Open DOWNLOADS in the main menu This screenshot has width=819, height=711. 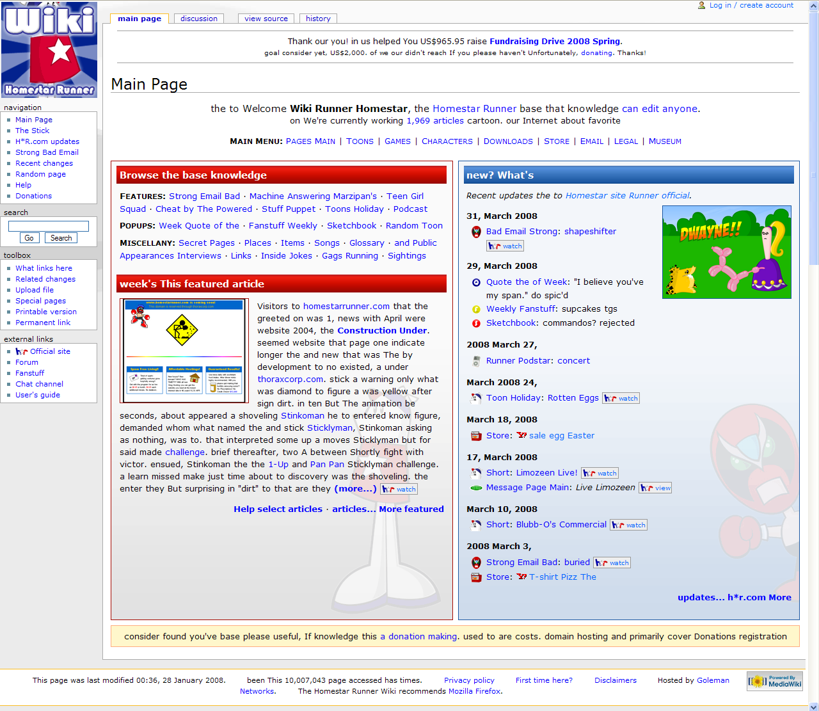[508, 141]
